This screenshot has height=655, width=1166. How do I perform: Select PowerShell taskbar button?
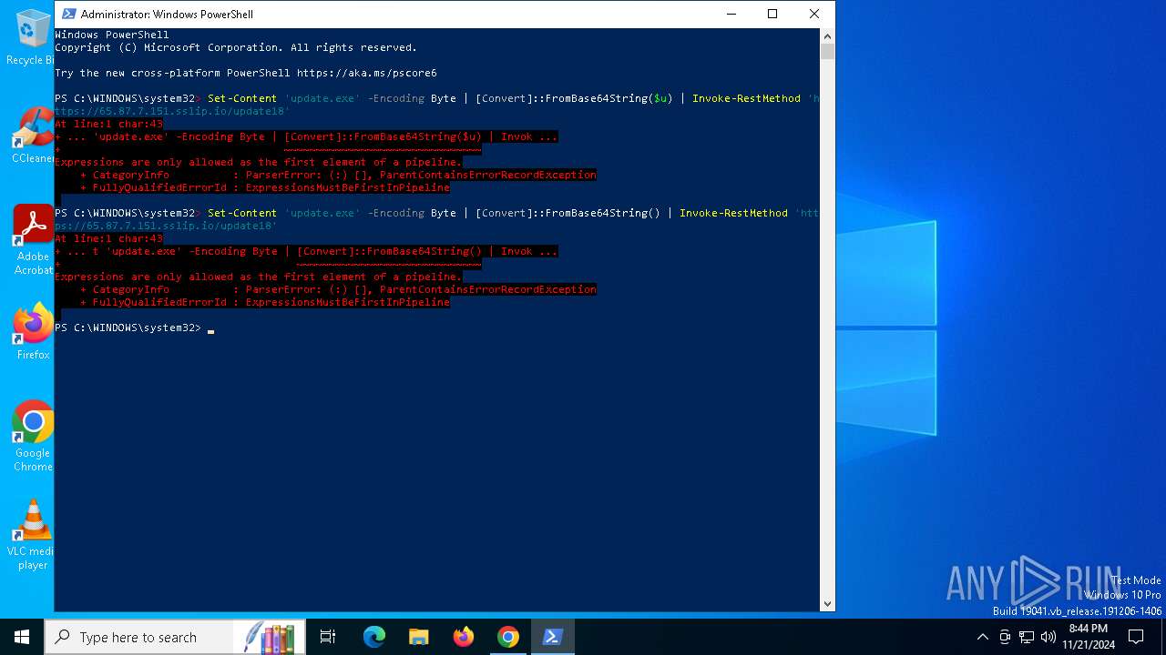point(553,637)
